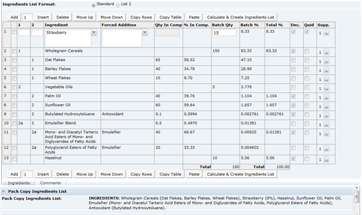
Task: Click the top Delete button
Action: tap(63, 17)
